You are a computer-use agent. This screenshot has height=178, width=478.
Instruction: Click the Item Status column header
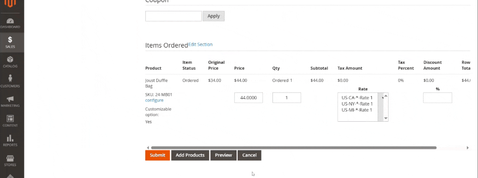pyautogui.click(x=189, y=65)
